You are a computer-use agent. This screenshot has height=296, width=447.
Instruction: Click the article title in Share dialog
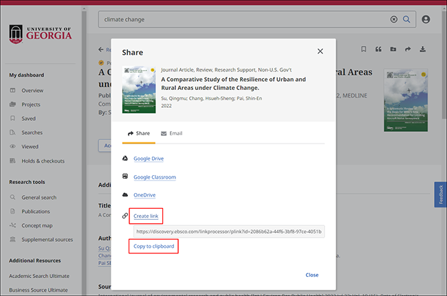point(233,83)
